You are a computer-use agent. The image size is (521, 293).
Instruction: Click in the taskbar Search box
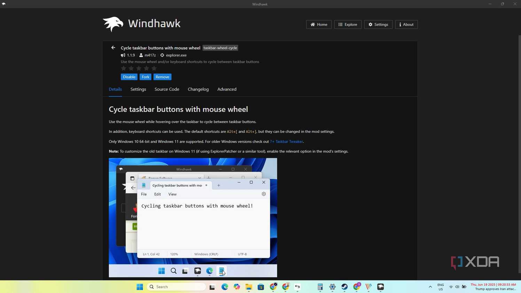pos(176,287)
